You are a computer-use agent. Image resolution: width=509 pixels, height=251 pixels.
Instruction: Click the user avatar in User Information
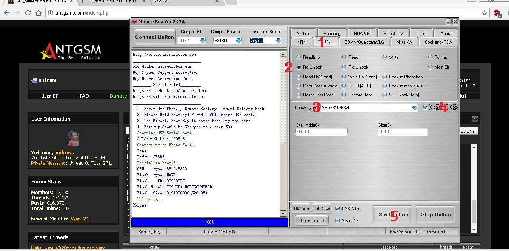coord(74,138)
